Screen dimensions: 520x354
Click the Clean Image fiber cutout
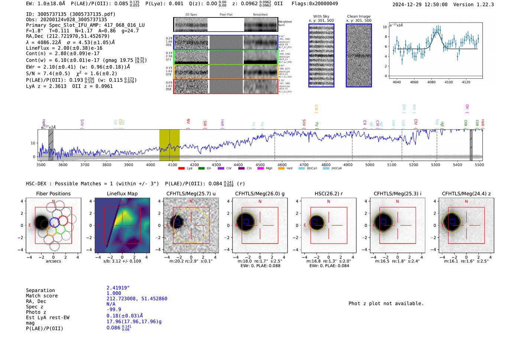coord(359,55)
